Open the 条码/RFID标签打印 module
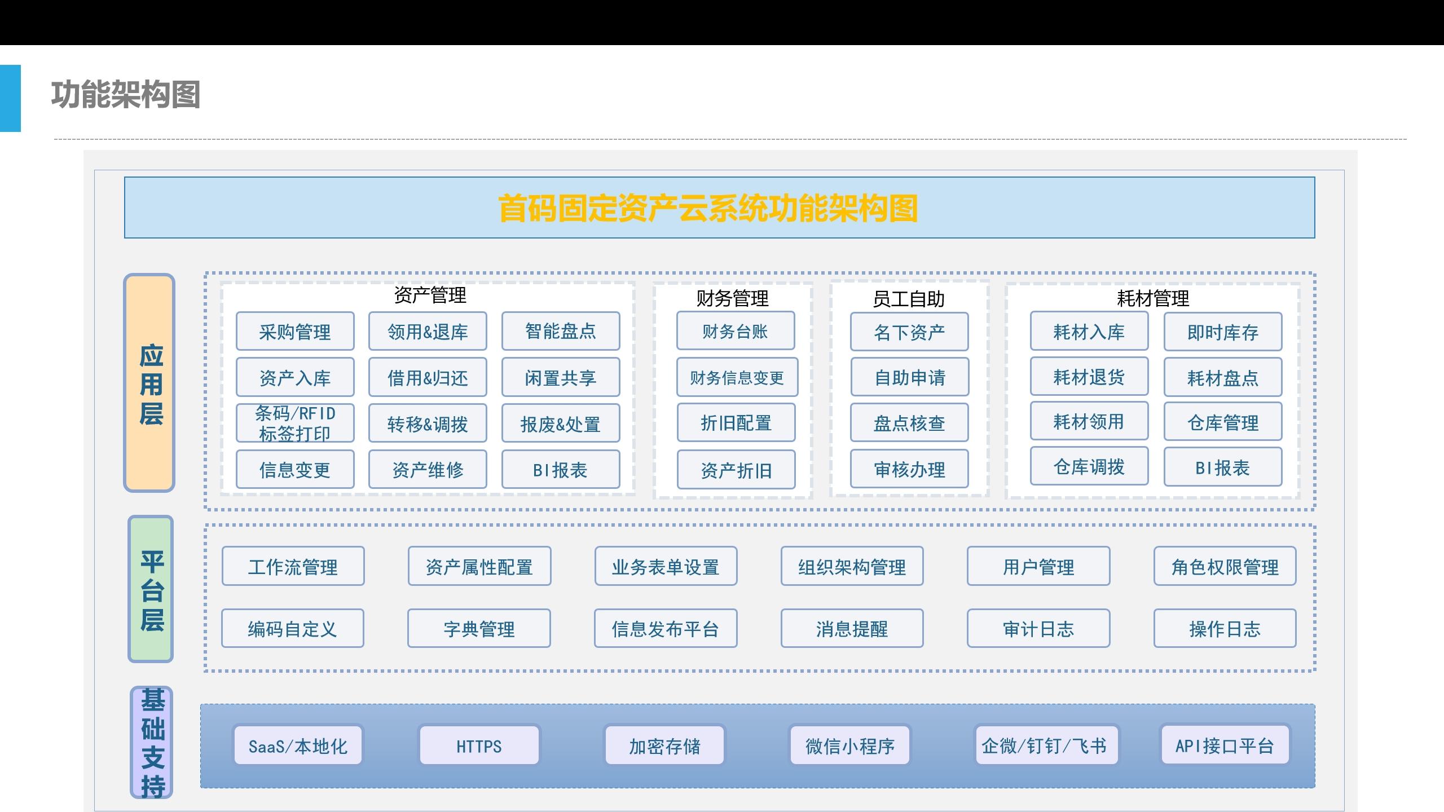The image size is (1444, 812). click(294, 422)
